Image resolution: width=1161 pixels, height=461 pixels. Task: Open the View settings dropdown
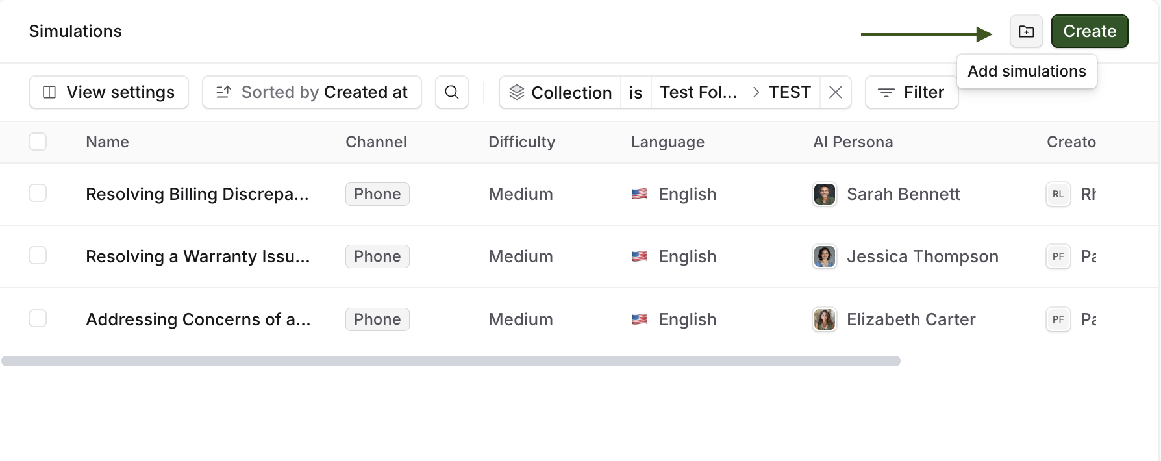(x=108, y=92)
